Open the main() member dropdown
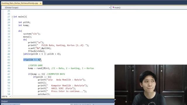Viewport: 187px width, 105px height. tap(149, 8)
